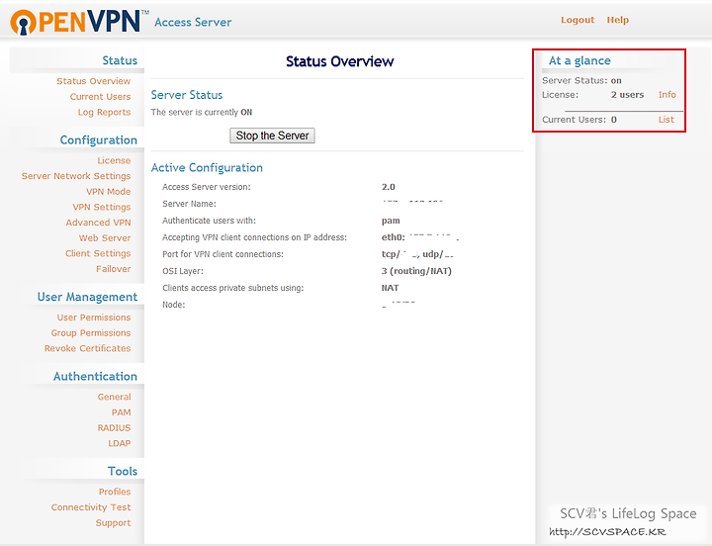Open Client Settings
712x546 pixels.
pos(98,253)
